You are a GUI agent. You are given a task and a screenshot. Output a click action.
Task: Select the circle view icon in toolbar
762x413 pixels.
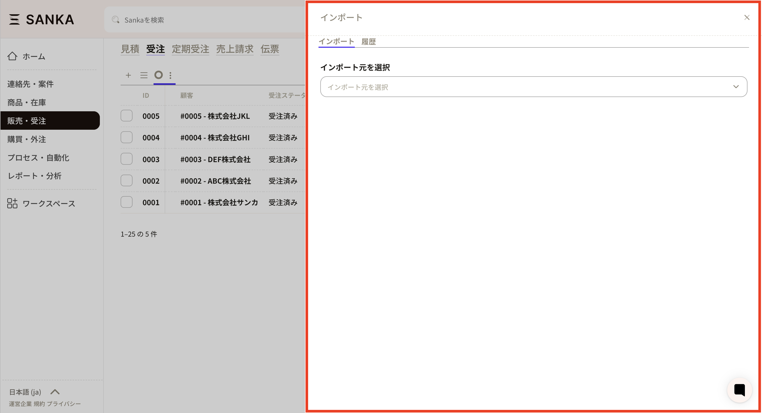click(x=158, y=75)
